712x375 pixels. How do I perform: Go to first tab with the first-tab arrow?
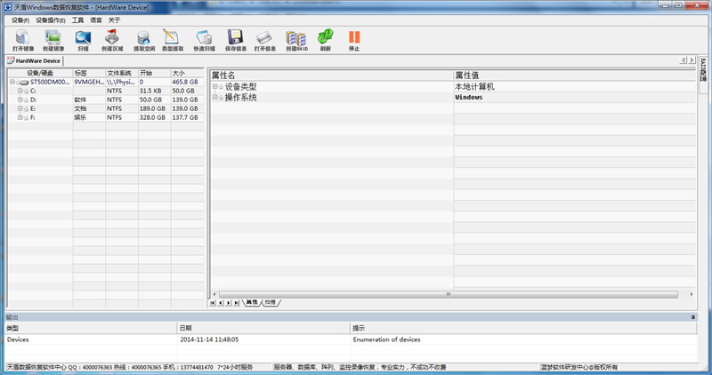[213, 303]
